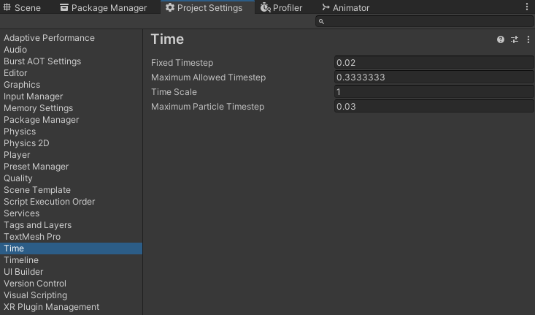Viewport: 535px width, 315px height.
Task: Select Script Execution Order in sidebar
Action: click(x=49, y=202)
